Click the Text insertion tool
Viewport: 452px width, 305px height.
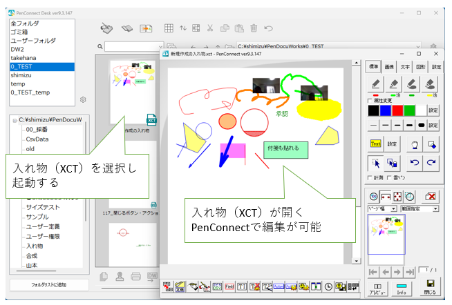376,144
